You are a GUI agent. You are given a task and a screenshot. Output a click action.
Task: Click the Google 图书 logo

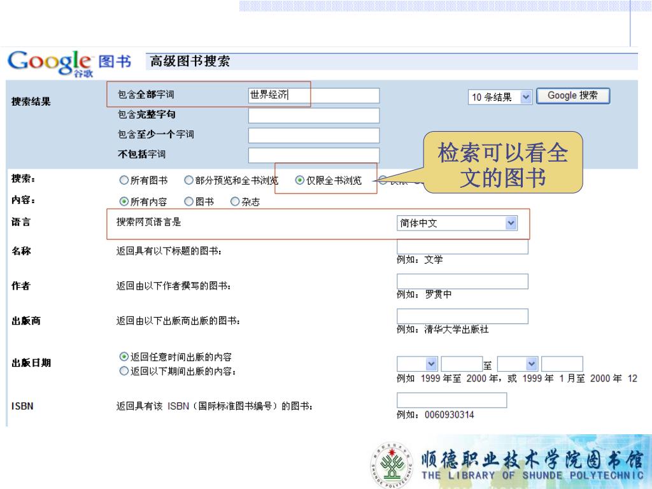69,63
